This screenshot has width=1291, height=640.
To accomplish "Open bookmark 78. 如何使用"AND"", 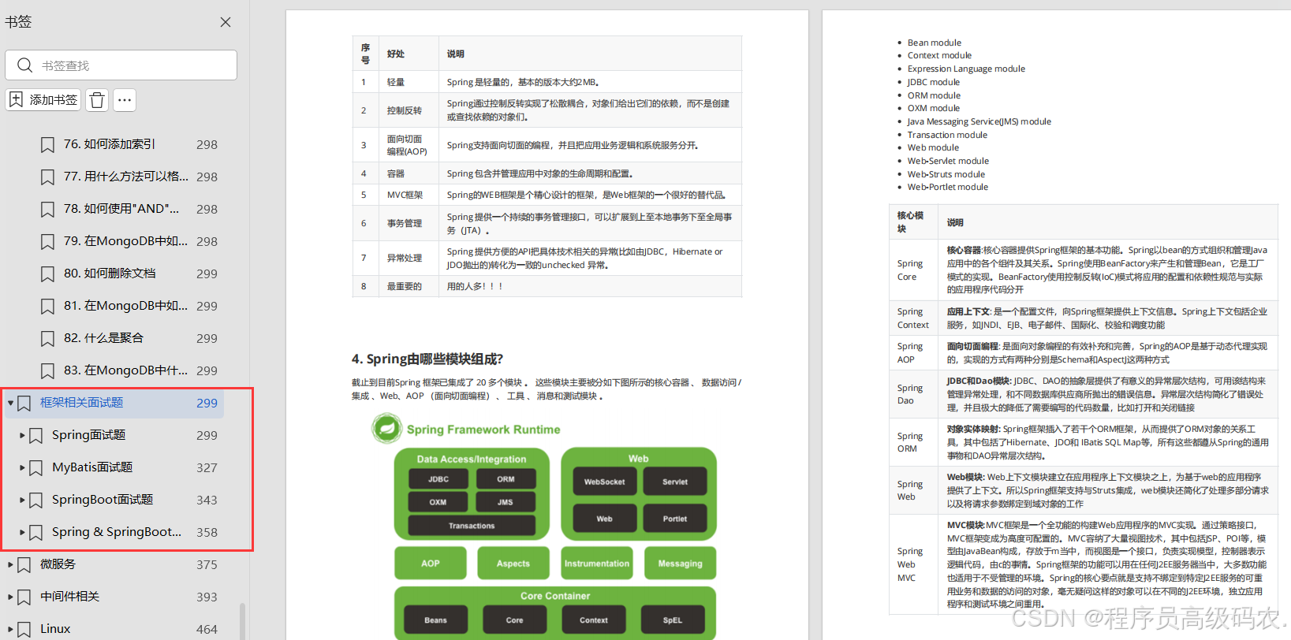I will click(121, 209).
